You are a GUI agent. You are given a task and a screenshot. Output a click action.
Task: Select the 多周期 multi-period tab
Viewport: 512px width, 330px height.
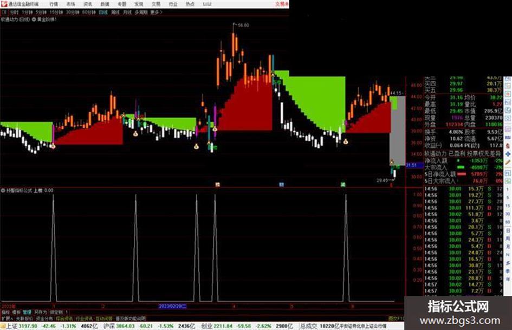(x=141, y=12)
